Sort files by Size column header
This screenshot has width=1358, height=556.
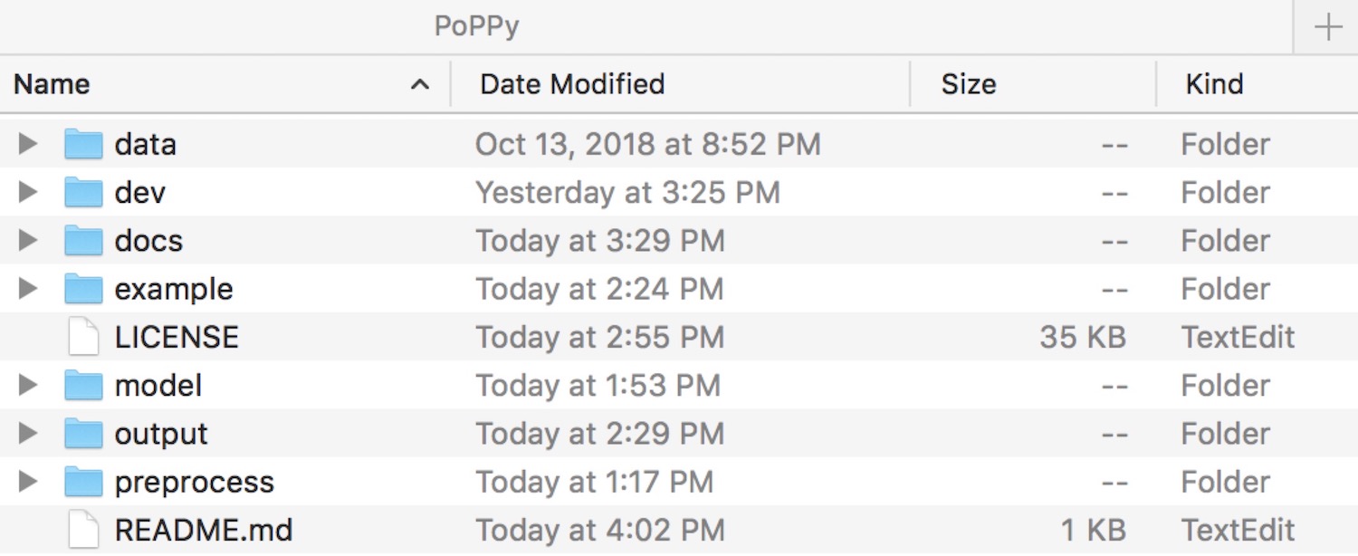pos(969,84)
